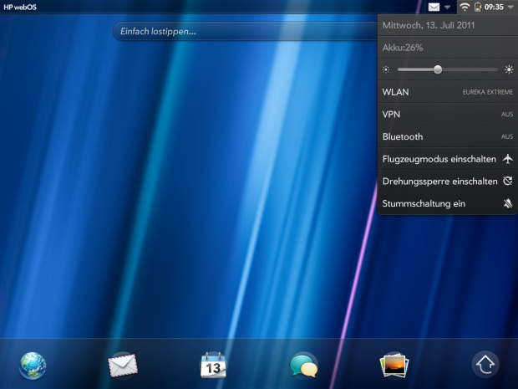
Task: Open the Messaging chat bubbles app
Action: click(303, 366)
